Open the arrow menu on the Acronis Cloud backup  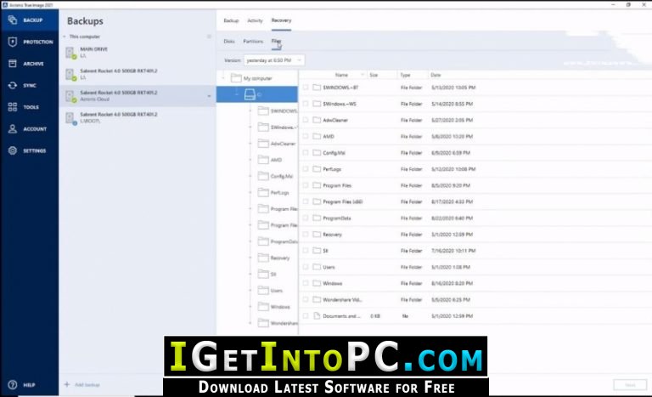[x=209, y=96]
